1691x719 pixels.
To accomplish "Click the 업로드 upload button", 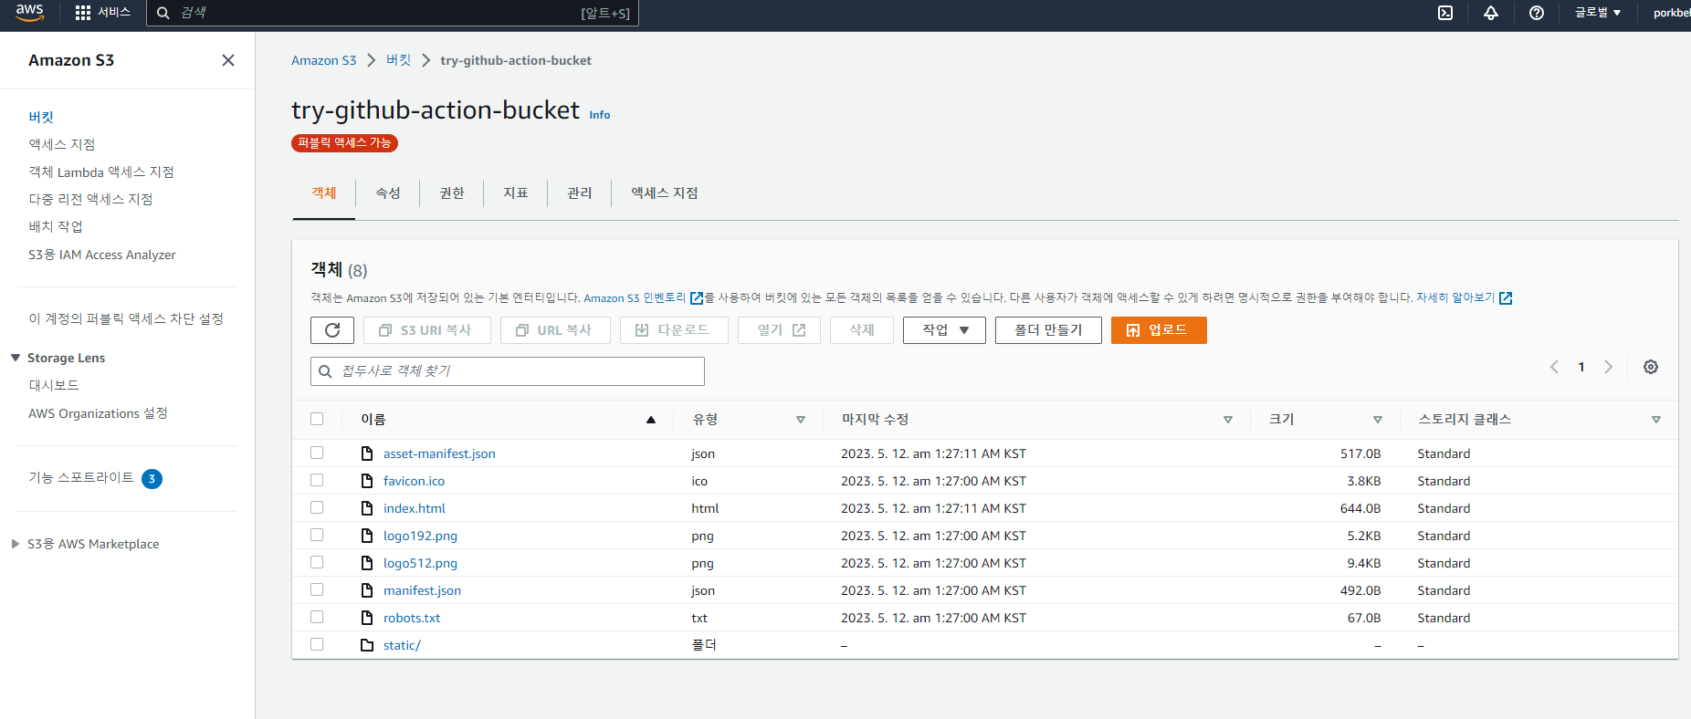I will tap(1159, 330).
